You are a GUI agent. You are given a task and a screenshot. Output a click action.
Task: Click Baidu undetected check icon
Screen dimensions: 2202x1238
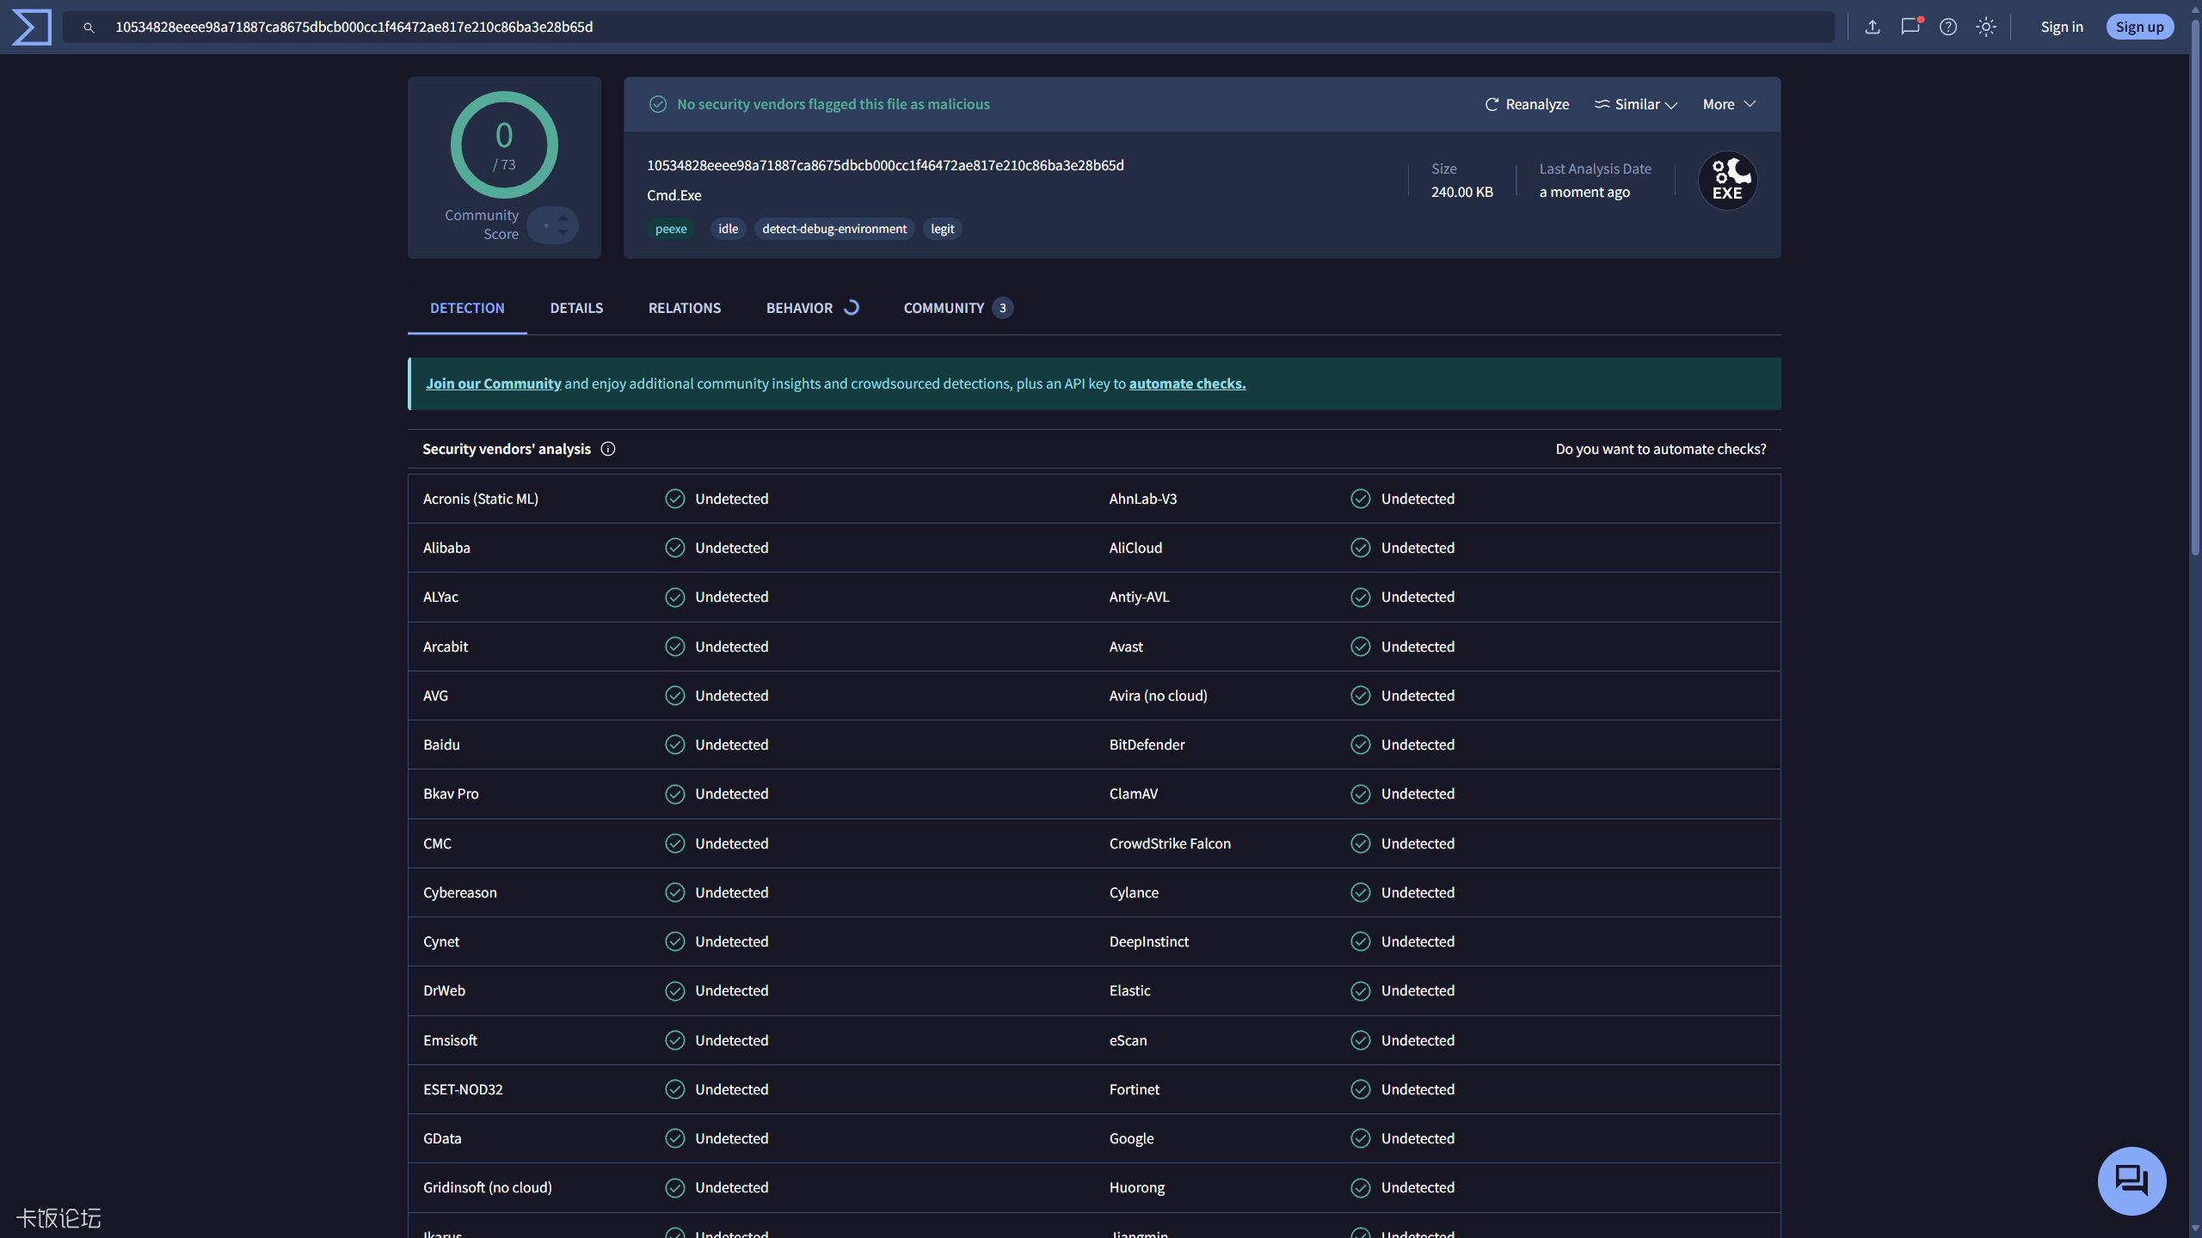coord(675,745)
